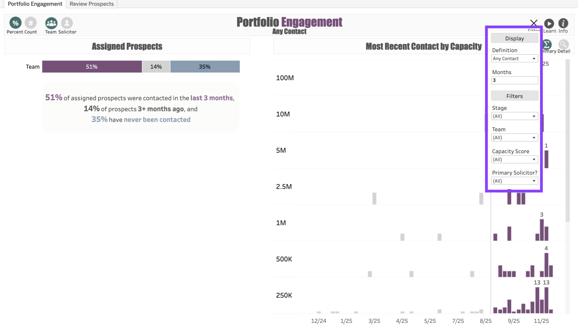Select the Solicitor view icon

pos(67,23)
